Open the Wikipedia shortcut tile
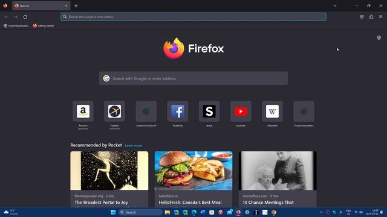 (x=273, y=111)
